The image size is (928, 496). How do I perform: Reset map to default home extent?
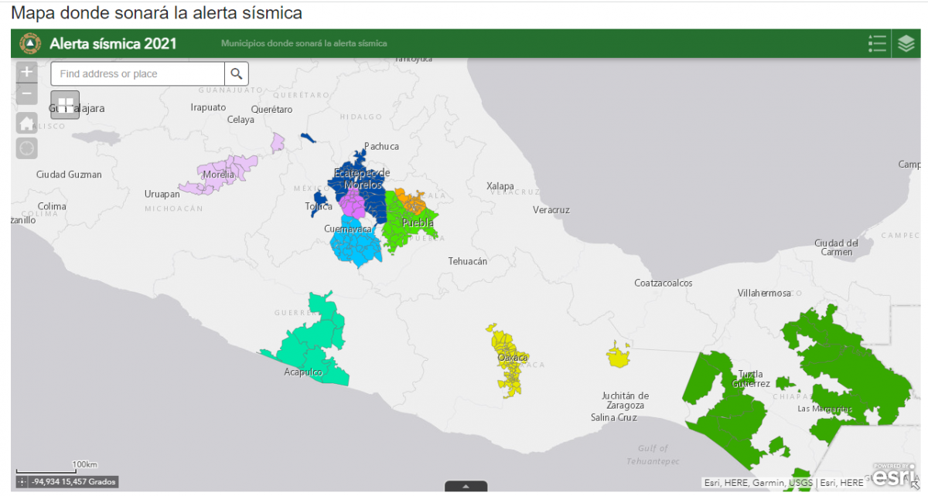(x=27, y=122)
